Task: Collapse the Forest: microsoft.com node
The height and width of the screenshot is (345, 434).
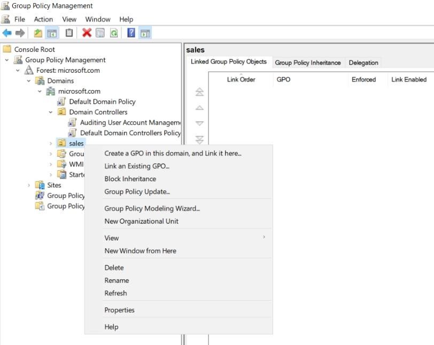Action: click(x=18, y=70)
